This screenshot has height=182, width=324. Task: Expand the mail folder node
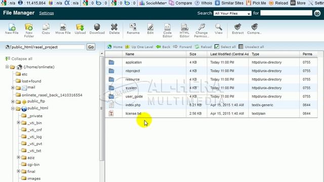[13, 87]
